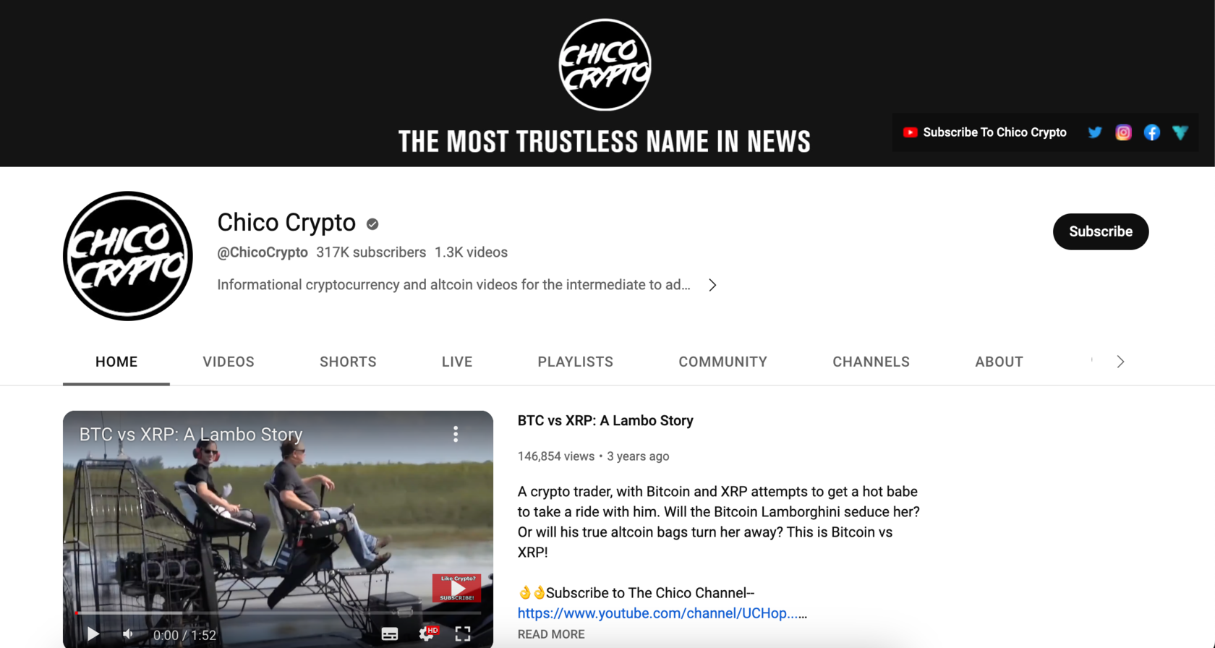
Task: Expand description with READ MORE
Action: [x=551, y=634]
